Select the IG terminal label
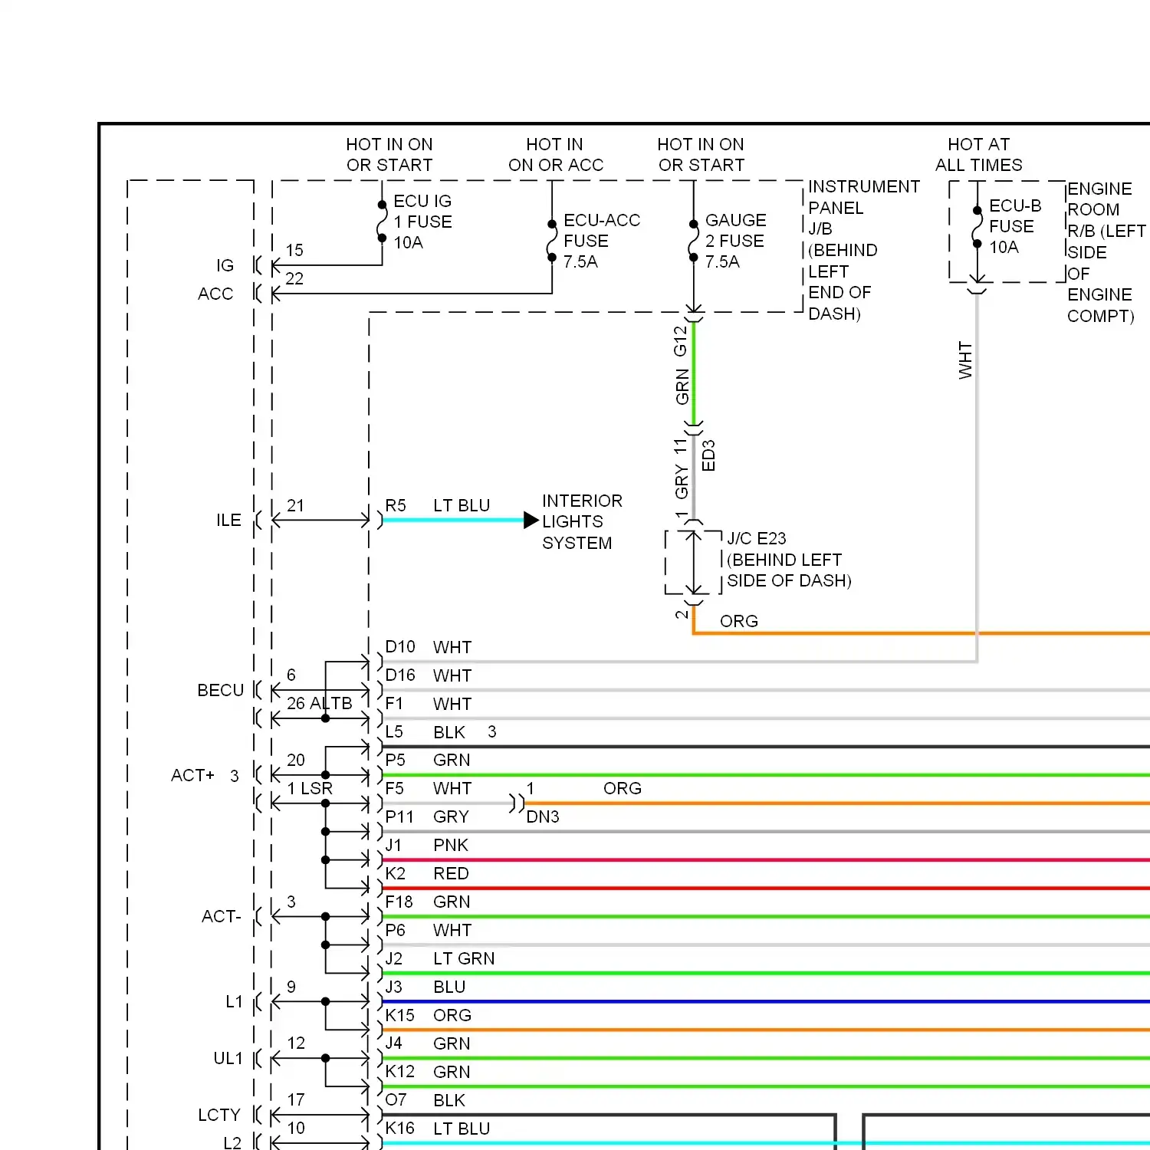This screenshot has height=1150, width=1150. (x=225, y=265)
